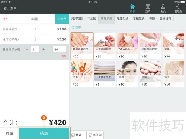Select the 进口幻彩亮片 order row
Image resolution: width=186 pixels, height=139 pixels.
click(x=35, y=39)
